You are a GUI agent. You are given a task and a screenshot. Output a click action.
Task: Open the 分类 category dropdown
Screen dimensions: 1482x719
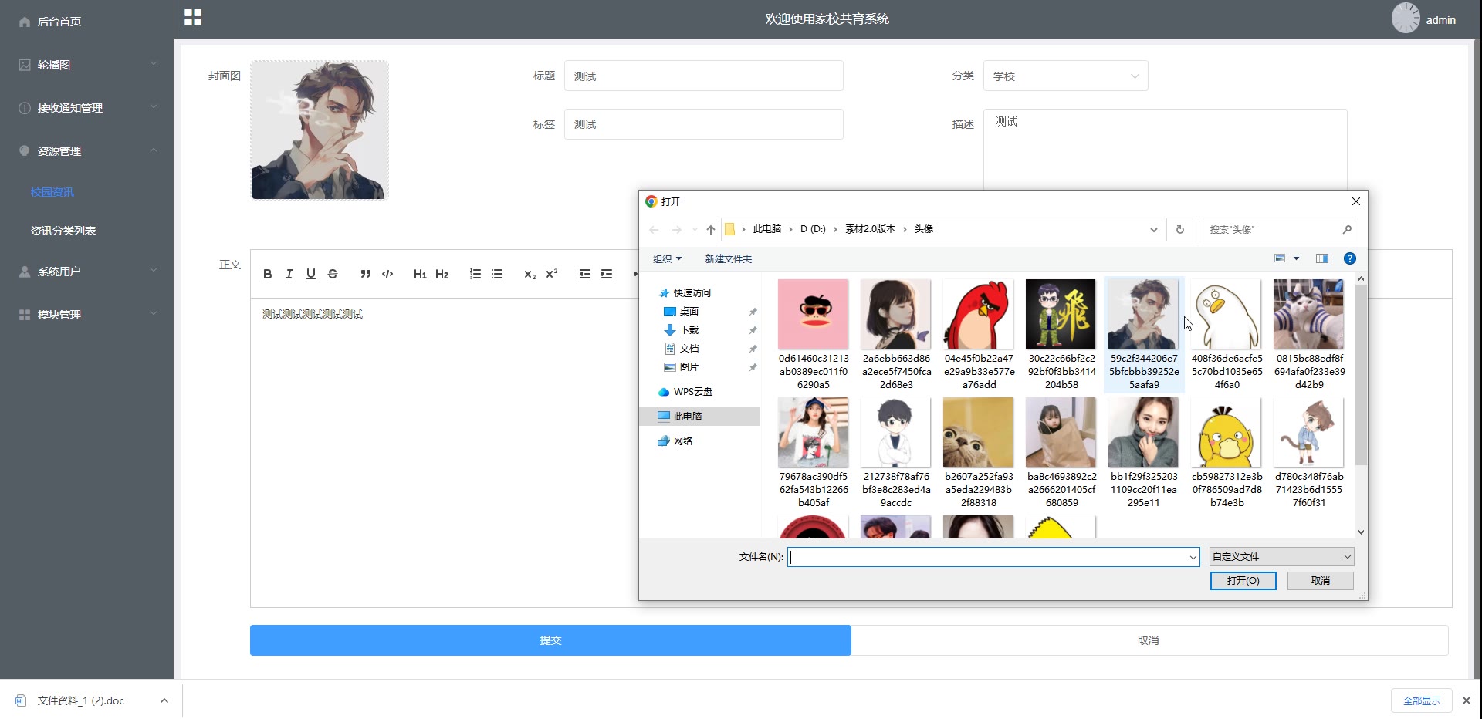click(x=1065, y=76)
